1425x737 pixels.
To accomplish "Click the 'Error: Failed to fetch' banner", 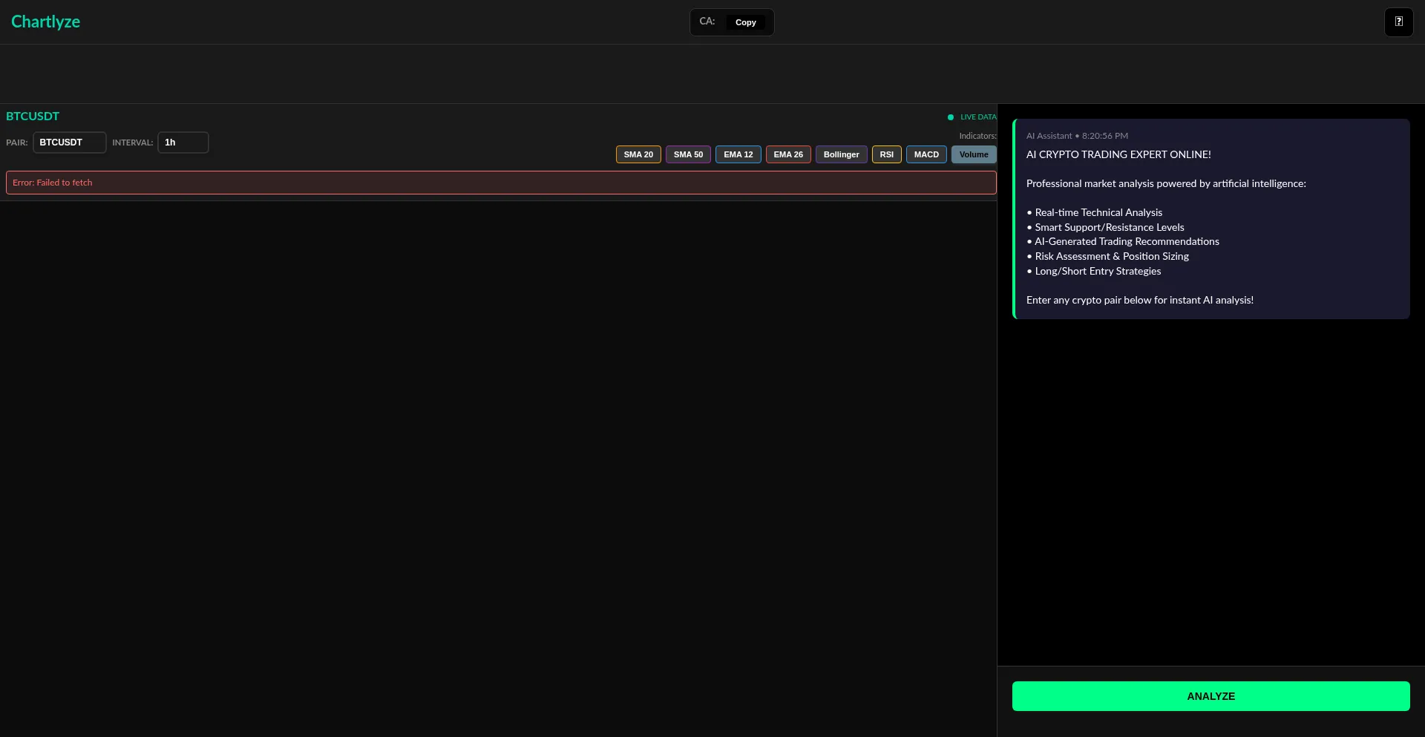I will [x=501, y=183].
